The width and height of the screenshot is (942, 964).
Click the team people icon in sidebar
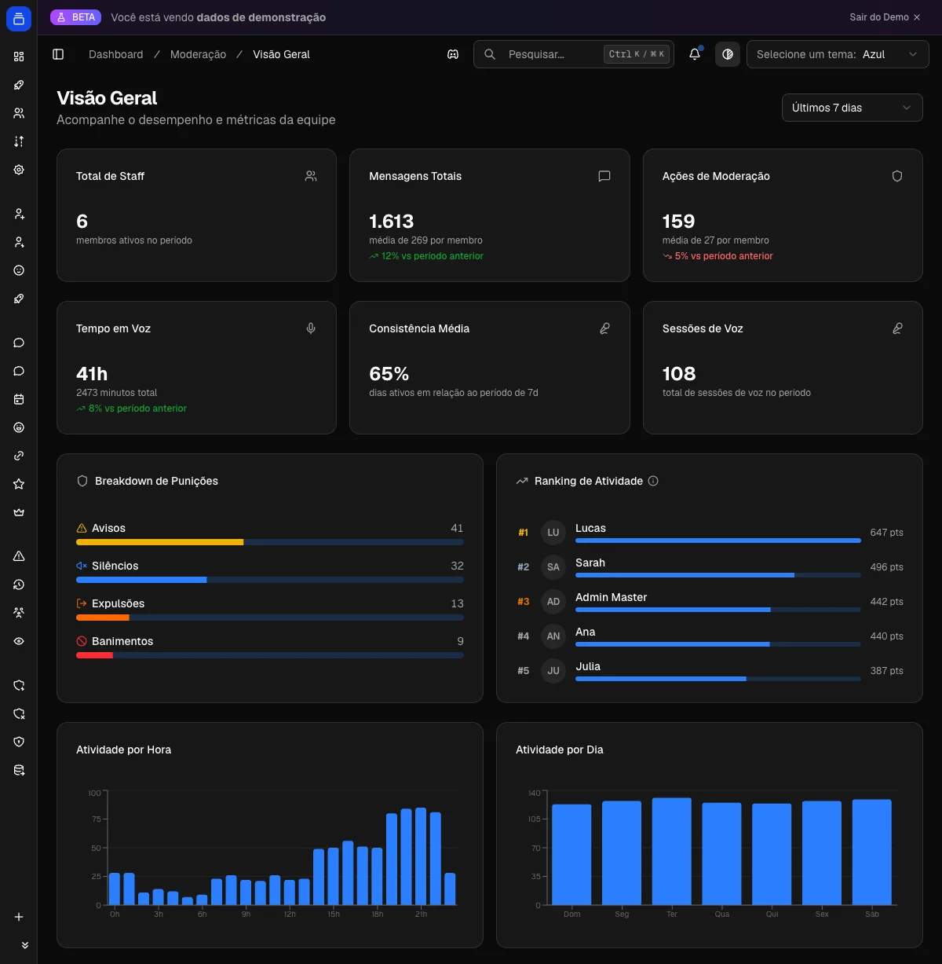coord(19,613)
